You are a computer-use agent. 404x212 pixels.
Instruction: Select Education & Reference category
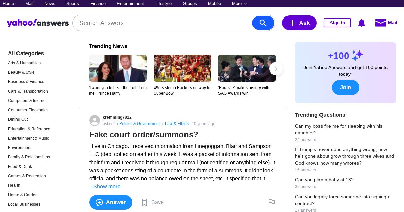29,129
